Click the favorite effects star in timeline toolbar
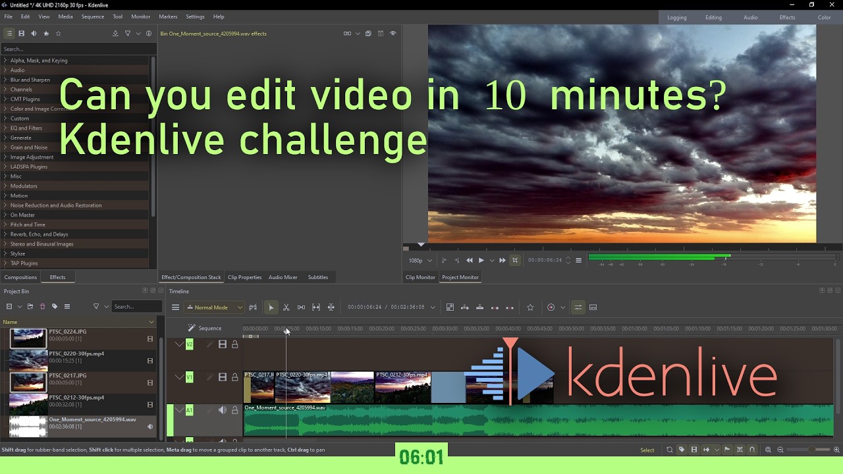The image size is (843, 474). (530, 307)
